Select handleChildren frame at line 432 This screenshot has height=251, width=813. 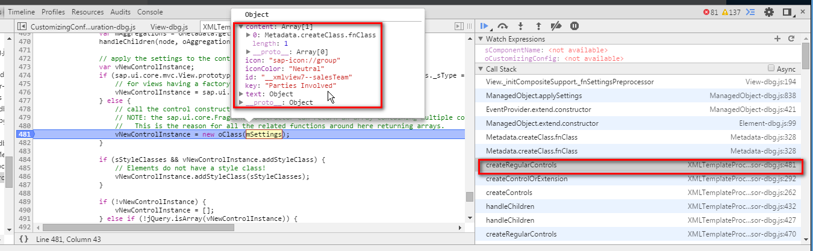638,206
